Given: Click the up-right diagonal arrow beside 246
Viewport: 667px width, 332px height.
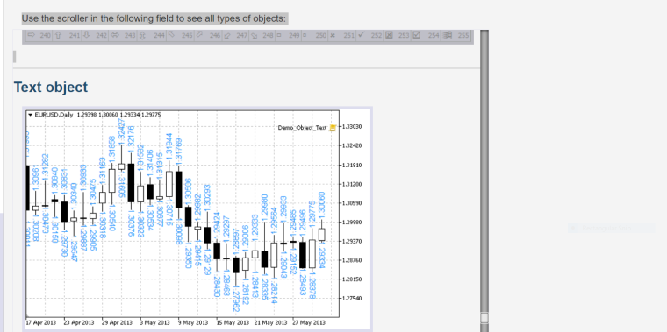Looking at the screenshot, I should 198,35.
